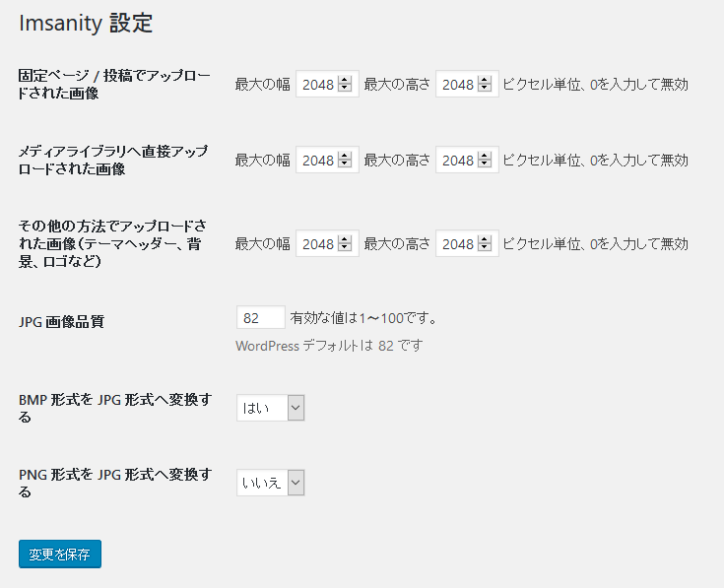Decrease max height for 固定ページ / 投稿 uploads
Viewport: 724px width, 588px height.
(485, 89)
